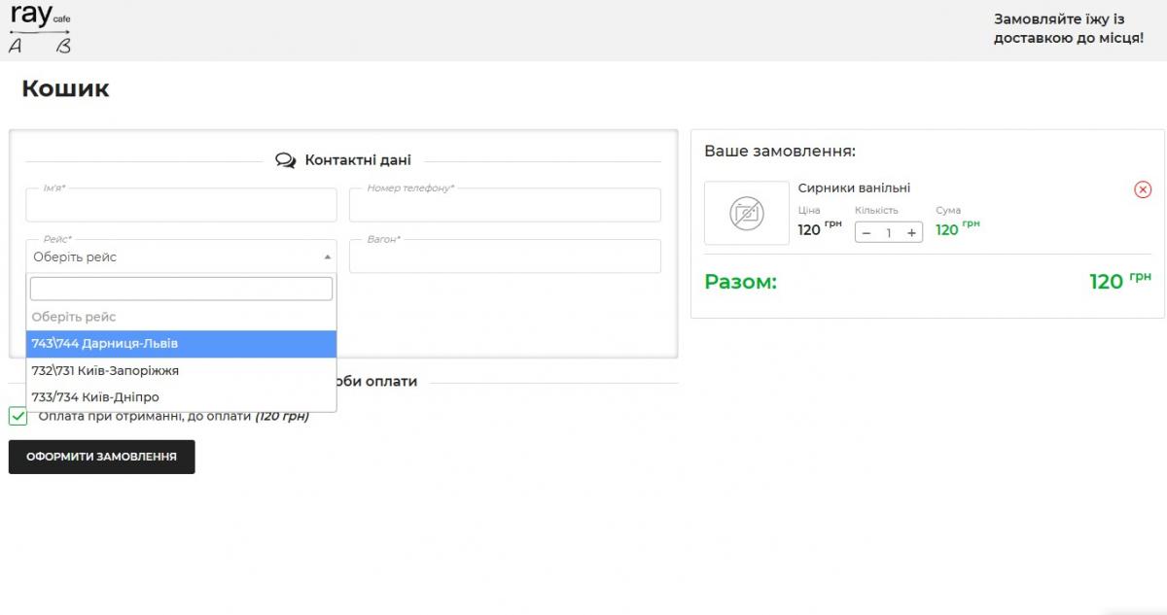The image size is (1167, 615).
Task: Increase item quantity with plus button
Action: tap(911, 233)
